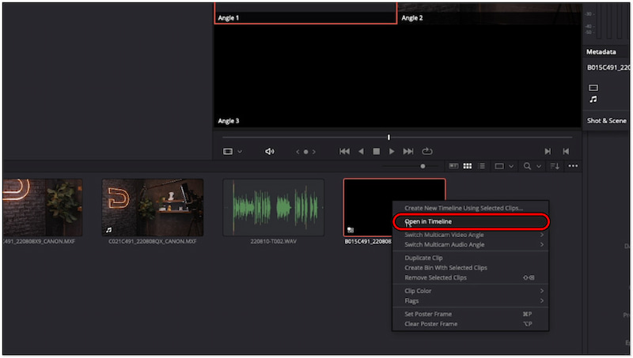
Task: Click the play reverse button
Action: (361, 151)
